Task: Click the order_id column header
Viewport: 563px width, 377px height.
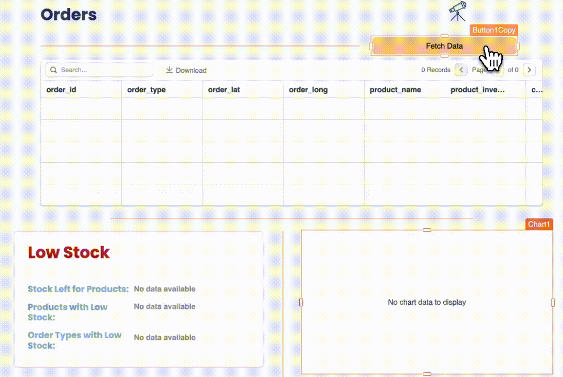Action: coord(61,90)
